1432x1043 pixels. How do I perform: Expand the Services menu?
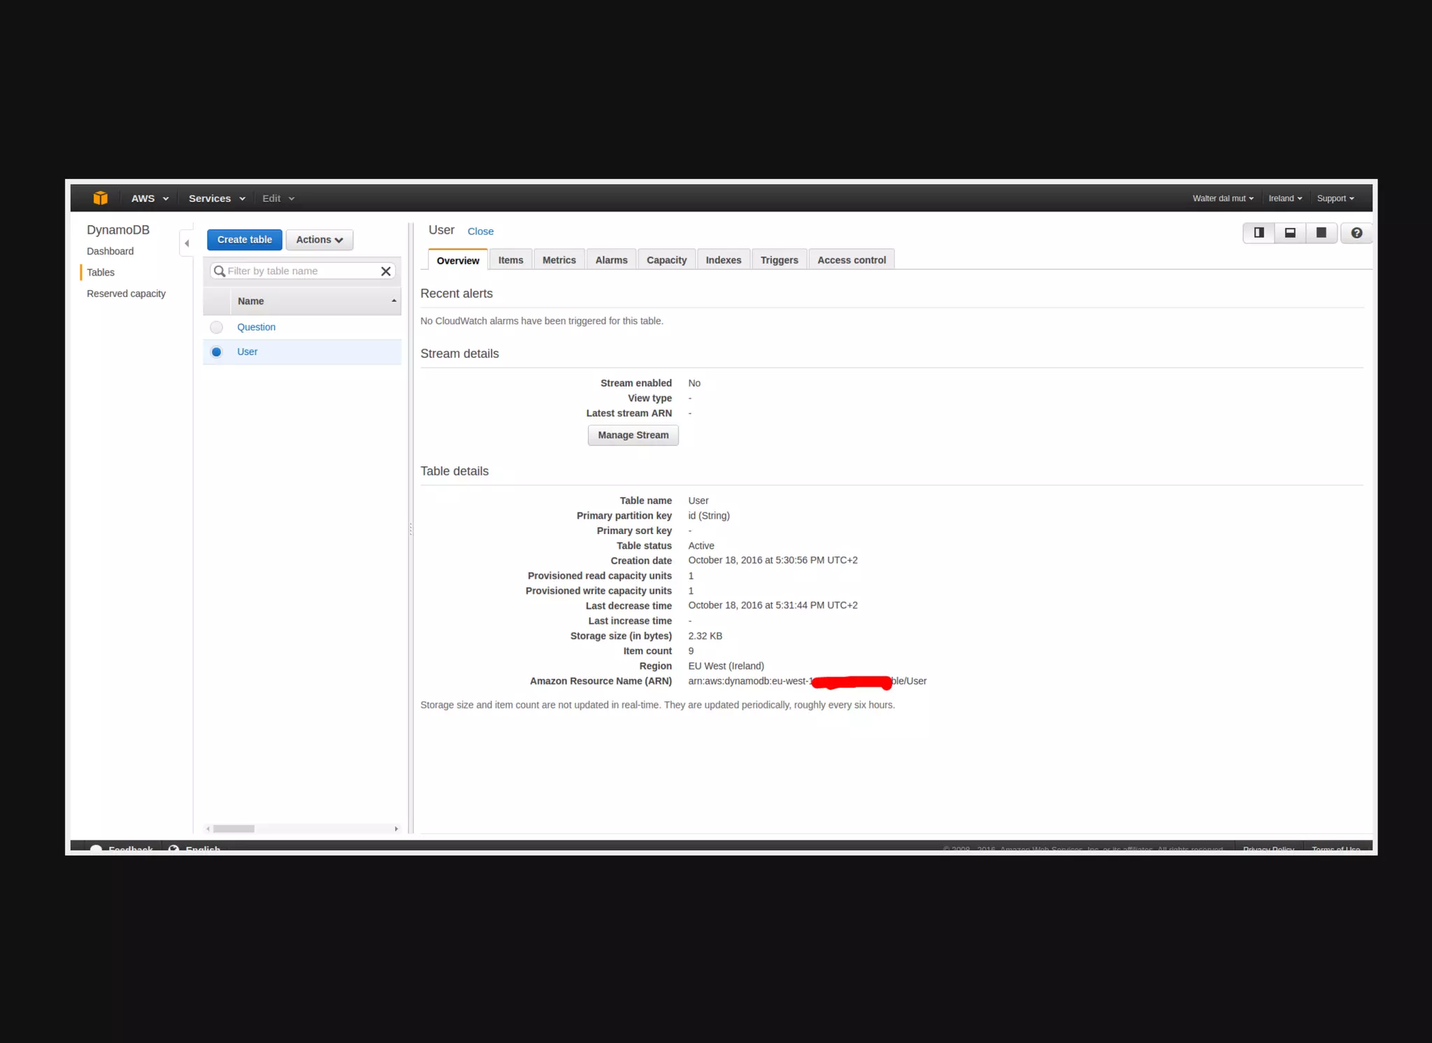217,199
